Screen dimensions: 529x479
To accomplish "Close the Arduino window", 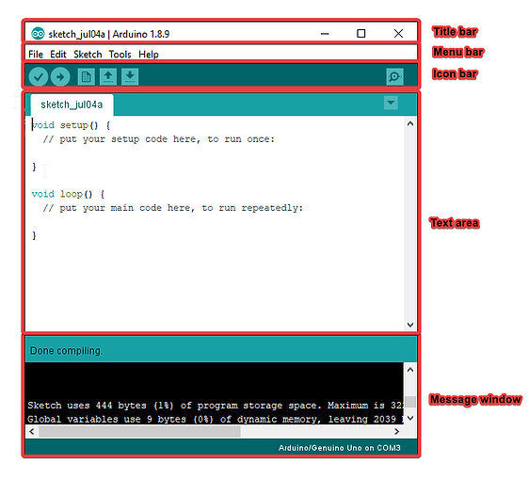I will tap(398, 33).
